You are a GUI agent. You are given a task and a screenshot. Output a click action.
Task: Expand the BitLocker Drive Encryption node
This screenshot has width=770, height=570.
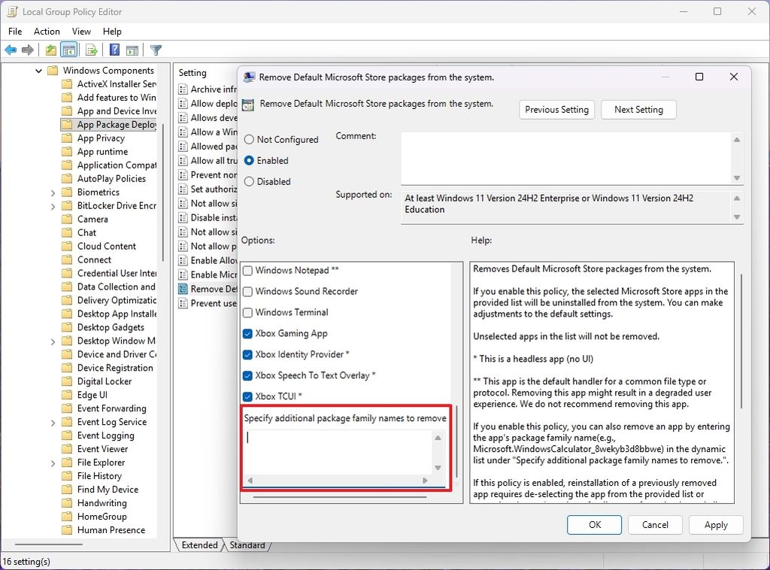click(x=53, y=206)
